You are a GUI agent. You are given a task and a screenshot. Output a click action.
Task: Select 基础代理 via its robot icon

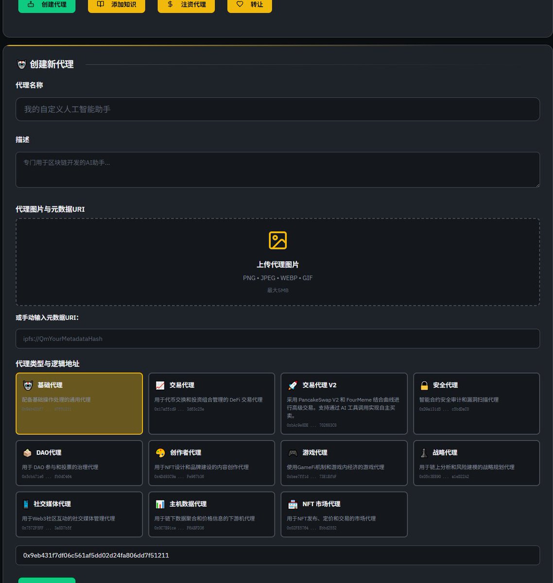coord(28,385)
